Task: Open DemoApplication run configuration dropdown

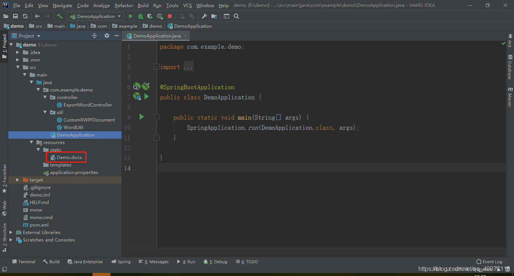Action: [96, 16]
